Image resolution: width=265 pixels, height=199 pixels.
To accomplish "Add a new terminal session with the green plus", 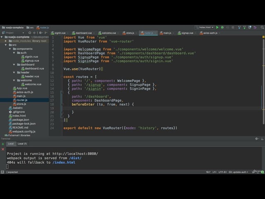I will [x=3, y=144].
